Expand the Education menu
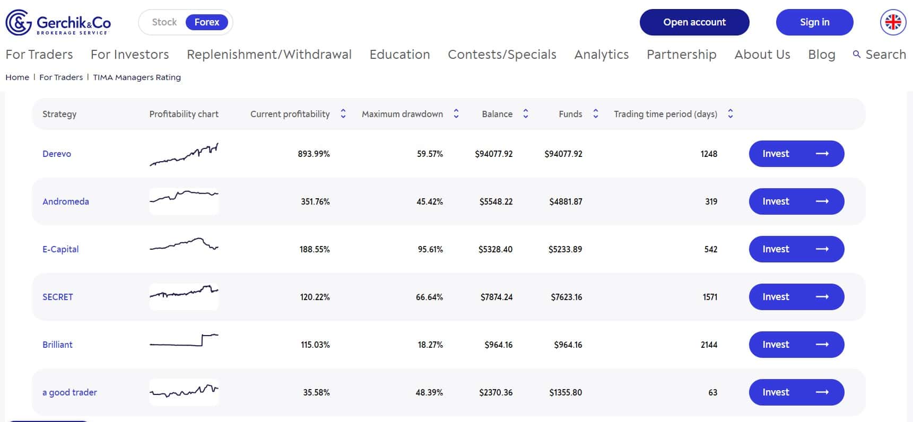Viewport: 913px width, 422px height. [399, 54]
